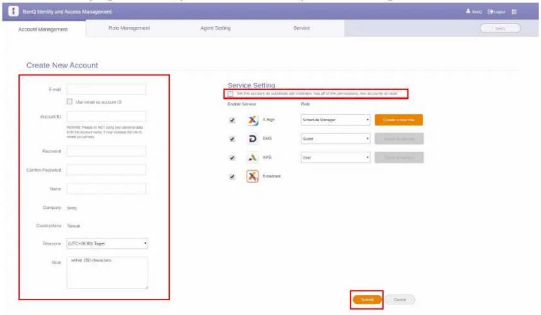
Task: Click the Confirm Password input field
Action: click(x=106, y=170)
